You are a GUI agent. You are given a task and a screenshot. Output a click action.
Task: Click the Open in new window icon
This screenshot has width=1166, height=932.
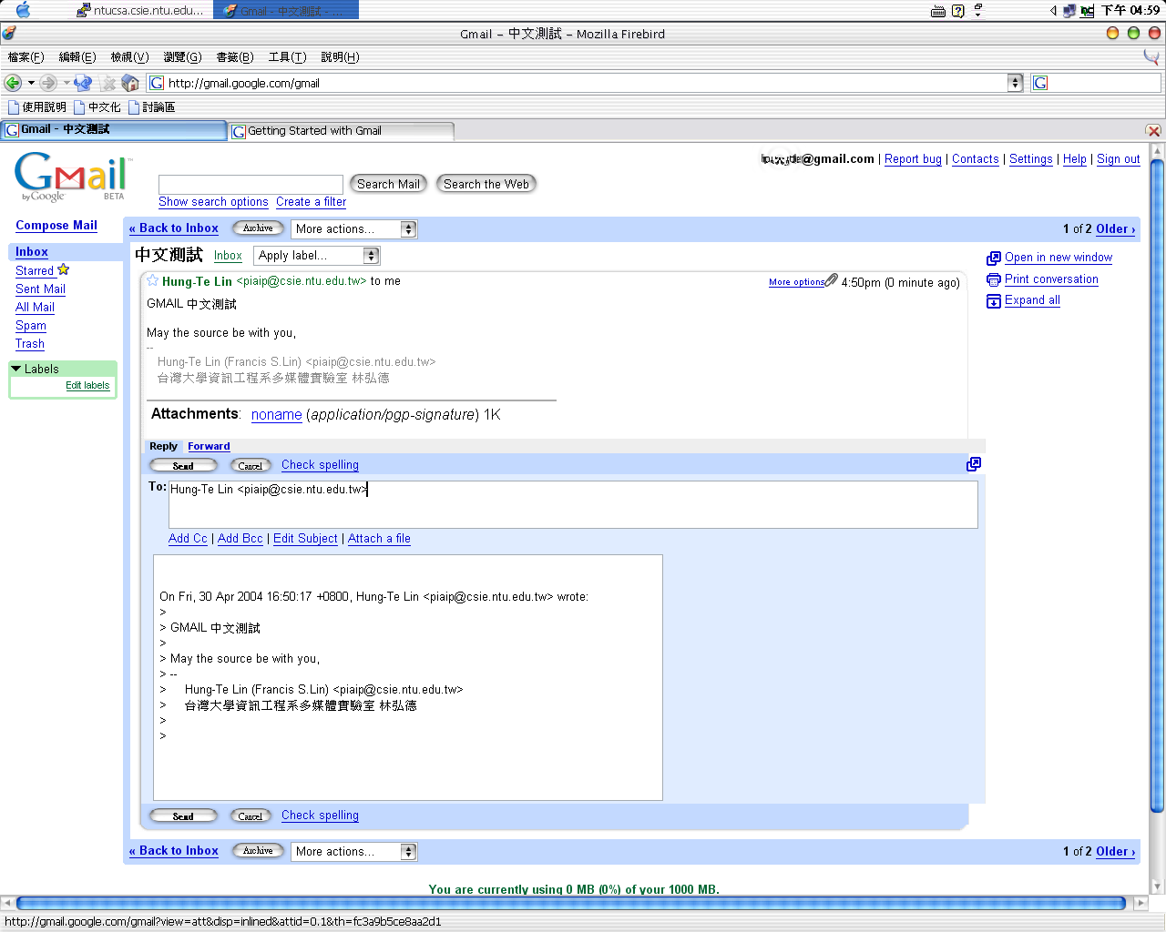pyautogui.click(x=994, y=258)
